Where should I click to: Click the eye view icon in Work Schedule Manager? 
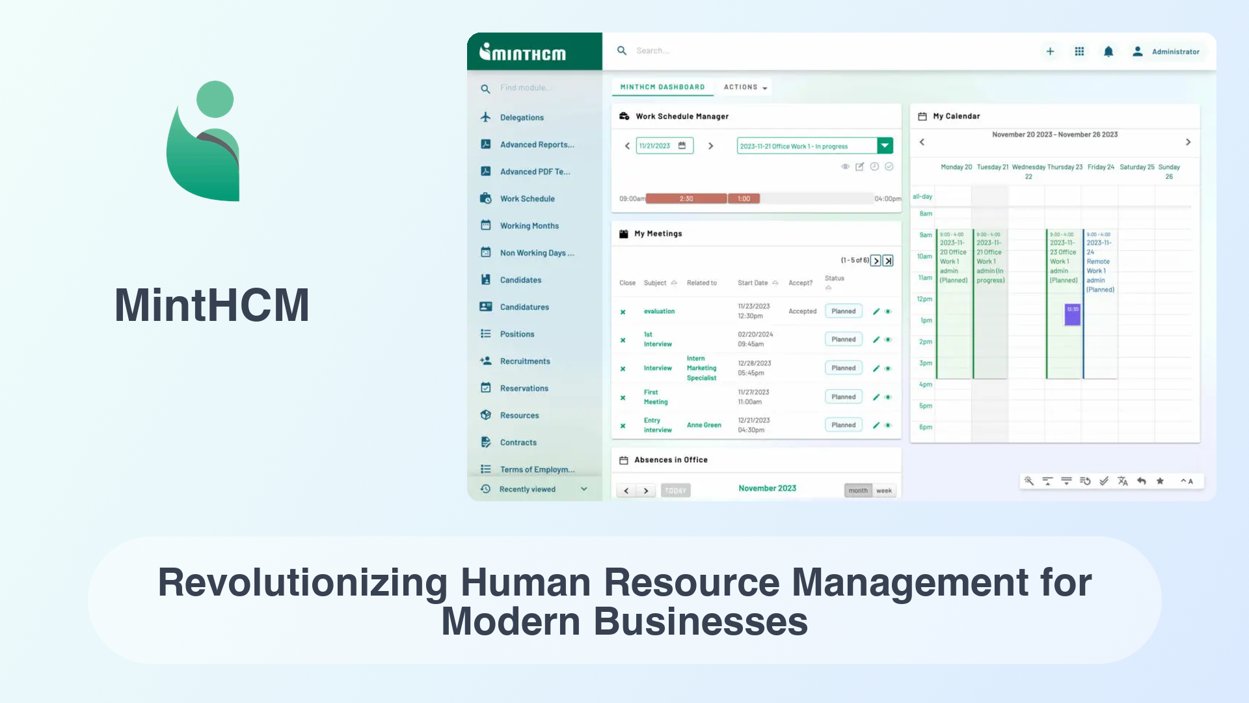tap(845, 167)
